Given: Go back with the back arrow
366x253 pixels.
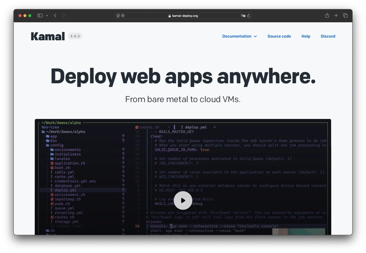Looking at the screenshot, I should [x=55, y=16].
